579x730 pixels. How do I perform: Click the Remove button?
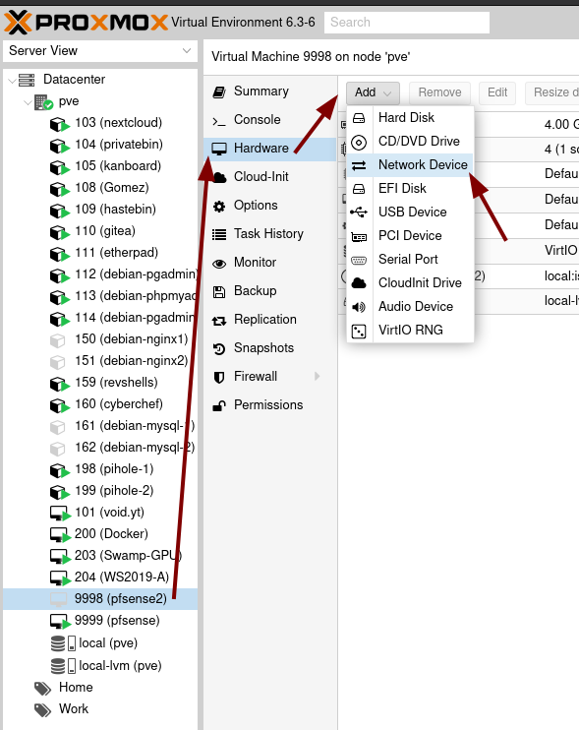point(439,92)
